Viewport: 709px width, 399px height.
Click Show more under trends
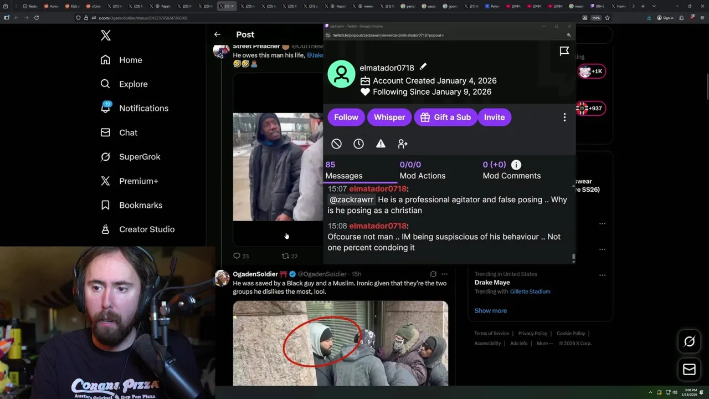[x=490, y=311]
